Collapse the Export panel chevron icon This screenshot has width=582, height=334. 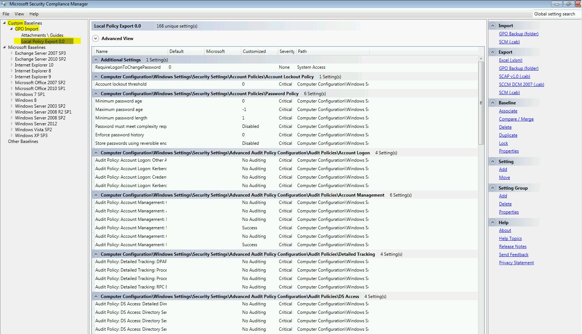[x=492, y=52]
